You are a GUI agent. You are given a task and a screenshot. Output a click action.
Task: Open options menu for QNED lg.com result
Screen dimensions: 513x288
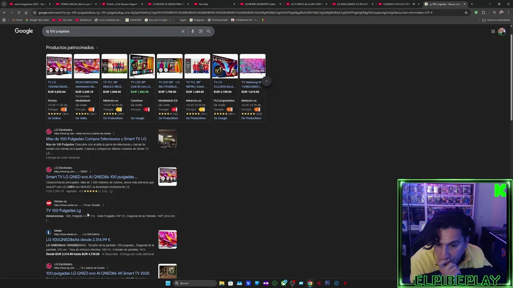point(90,172)
